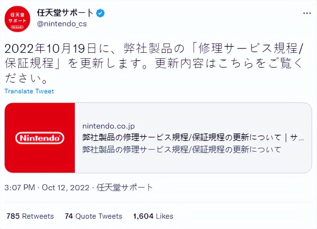
Task: View the 785 Retweets list
Action: (30, 216)
